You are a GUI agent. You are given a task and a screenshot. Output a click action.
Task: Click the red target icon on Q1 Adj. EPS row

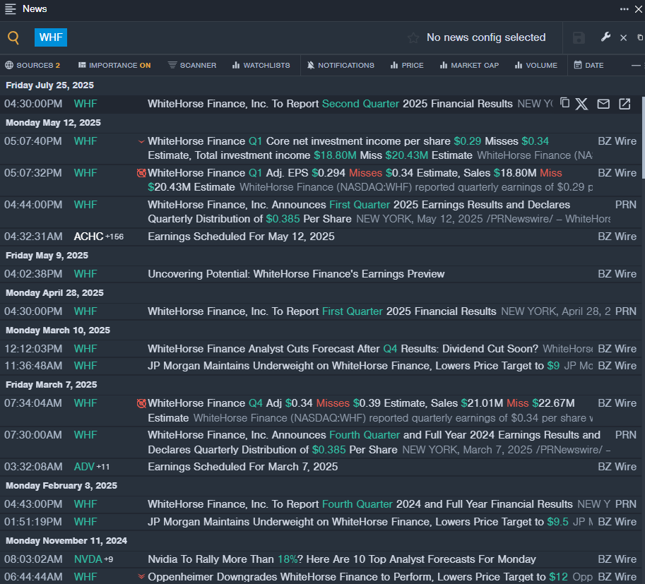coord(141,173)
